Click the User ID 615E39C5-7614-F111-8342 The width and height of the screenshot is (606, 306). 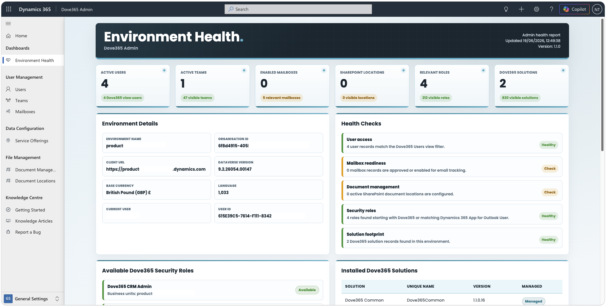tap(245, 216)
